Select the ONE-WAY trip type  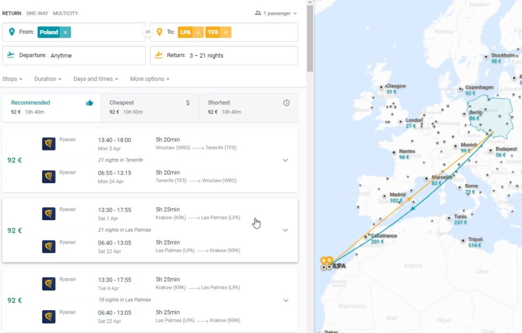point(37,13)
